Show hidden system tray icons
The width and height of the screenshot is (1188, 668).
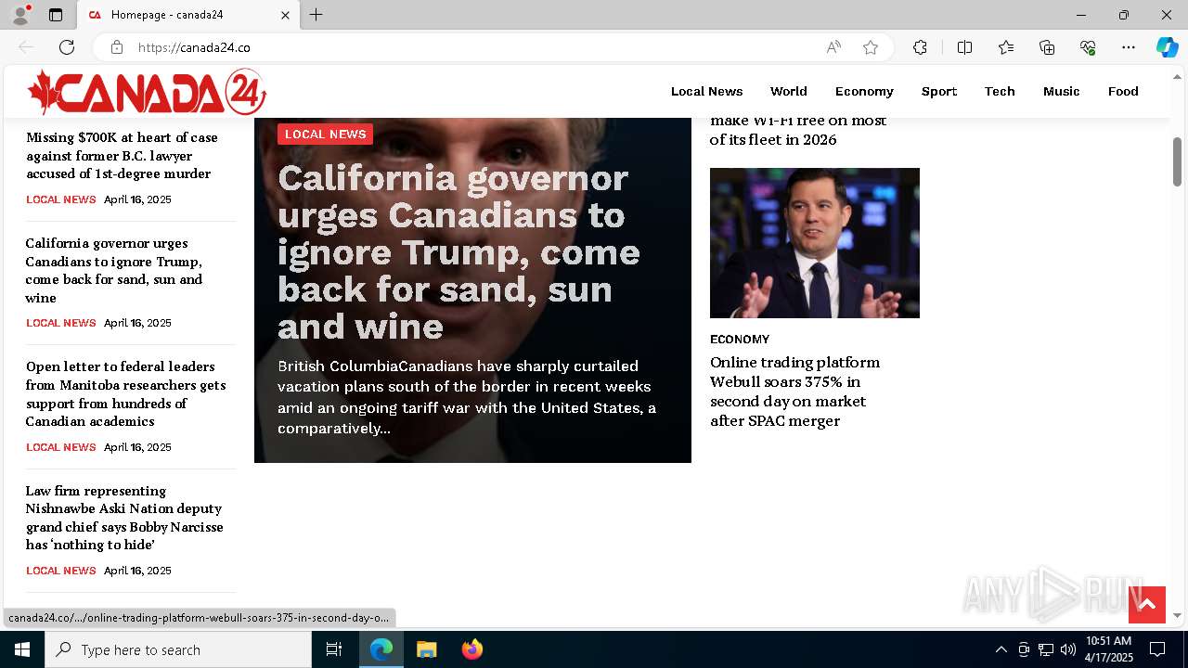(x=1001, y=649)
